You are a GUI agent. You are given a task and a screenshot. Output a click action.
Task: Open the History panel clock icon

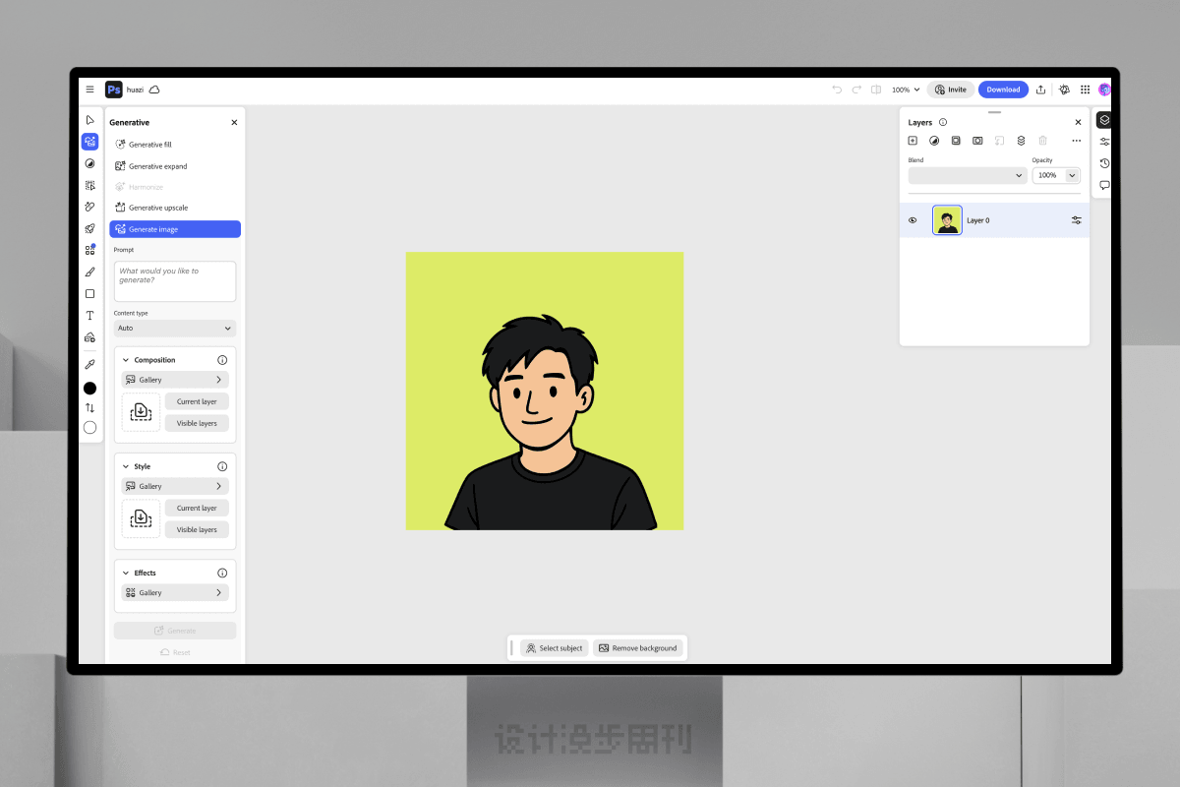tap(1104, 163)
